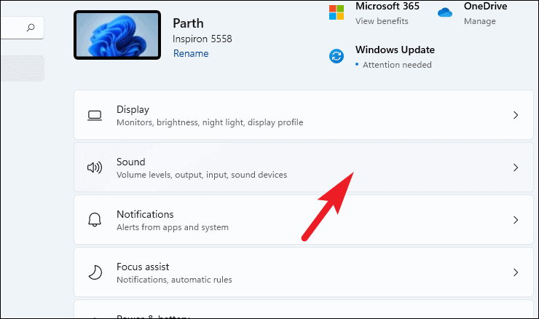Open OneDrive Manage link
The width and height of the screenshot is (539, 319).
[480, 21]
